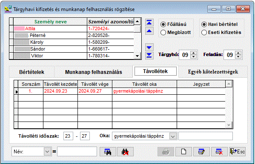
Task: Select Főállású radio button
Action: click(163, 24)
